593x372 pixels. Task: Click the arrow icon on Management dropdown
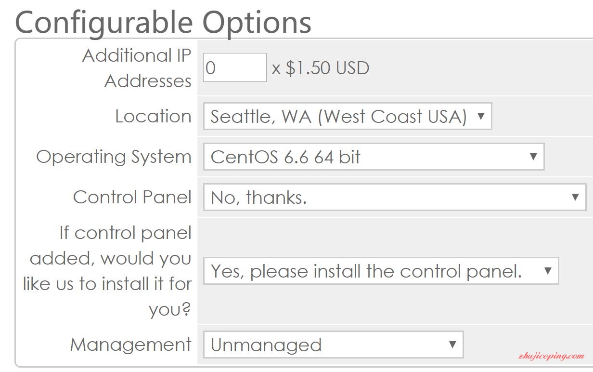click(x=452, y=345)
